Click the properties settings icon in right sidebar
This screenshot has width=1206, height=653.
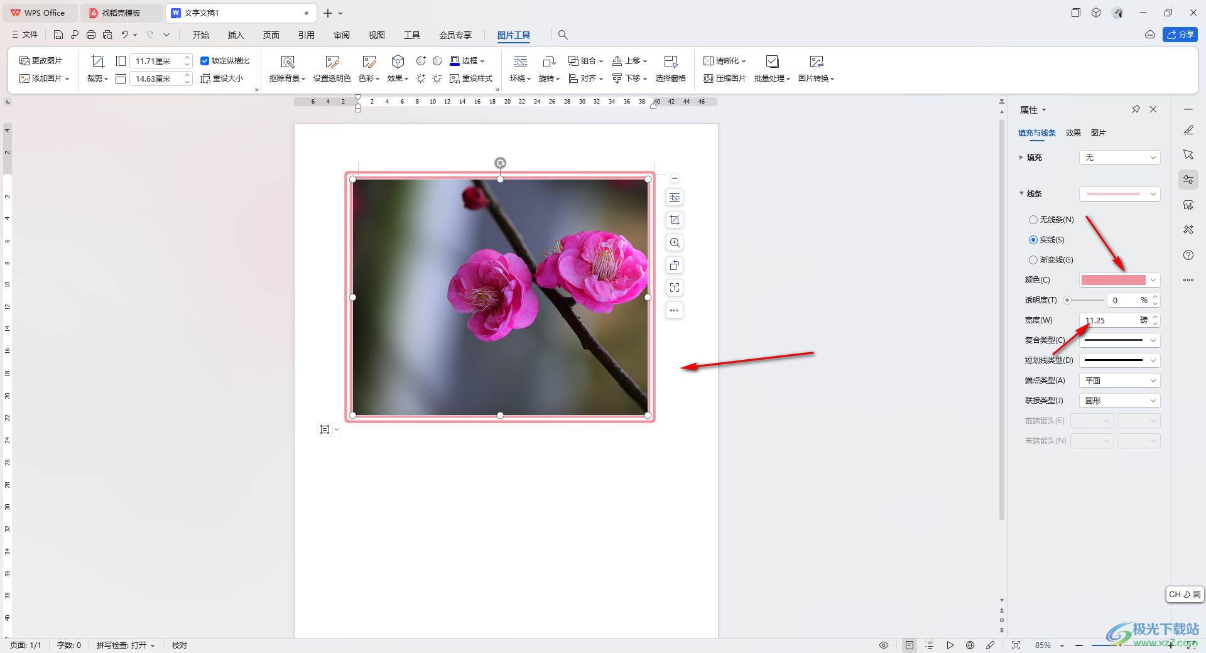point(1188,180)
